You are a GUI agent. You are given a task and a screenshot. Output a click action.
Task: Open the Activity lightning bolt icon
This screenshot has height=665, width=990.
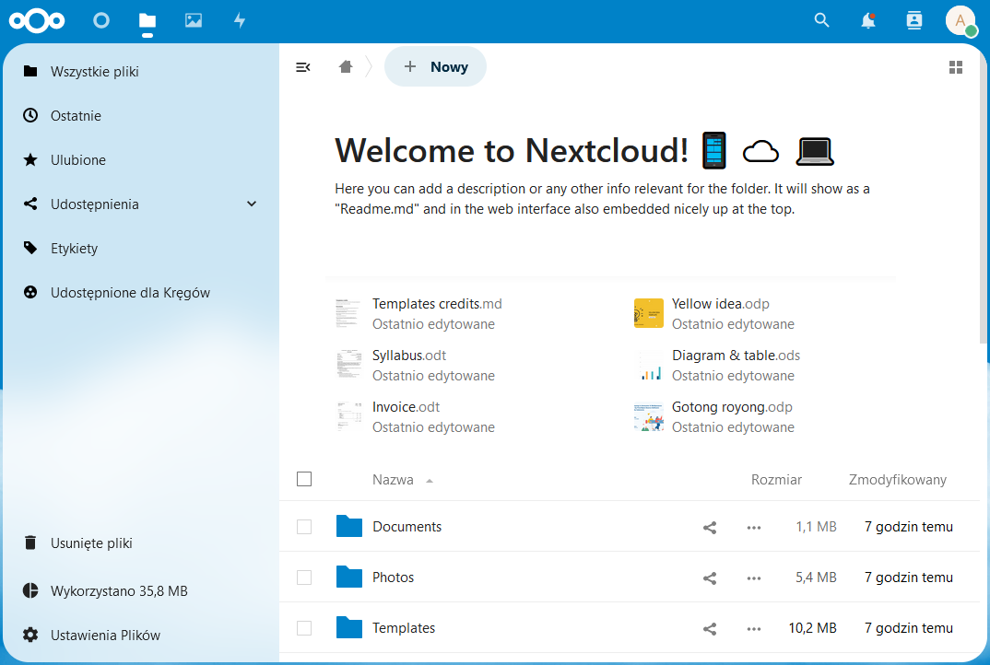tap(240, 21)
